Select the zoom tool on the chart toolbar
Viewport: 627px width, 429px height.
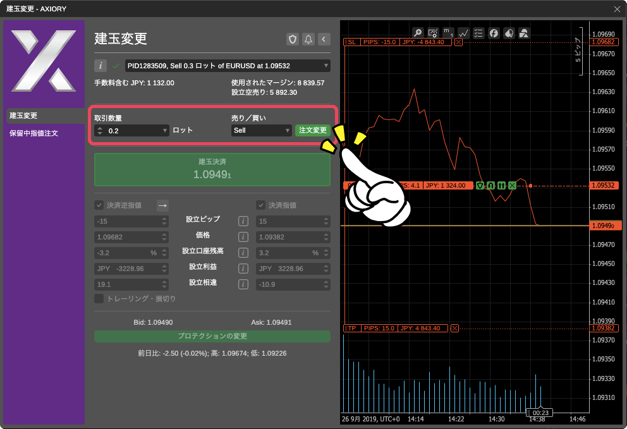click(x=418, y=33)
